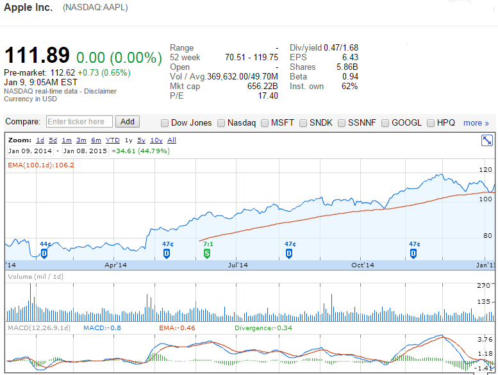Set chart zoom to 1m
The height and width of the screenshot is (375, 498).
pyautogui.click(x=67, y=140)
